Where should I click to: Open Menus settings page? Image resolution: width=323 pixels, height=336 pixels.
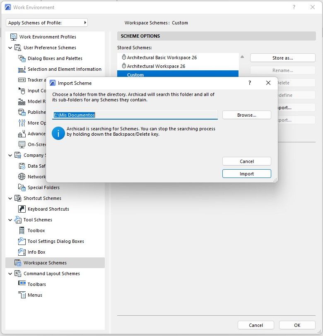[35, 295]
